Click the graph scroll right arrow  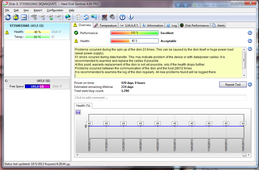pyautogui.click(x=249, y=155)
